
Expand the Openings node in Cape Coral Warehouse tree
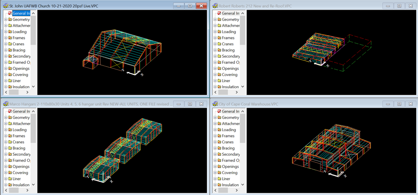[215, 166]
